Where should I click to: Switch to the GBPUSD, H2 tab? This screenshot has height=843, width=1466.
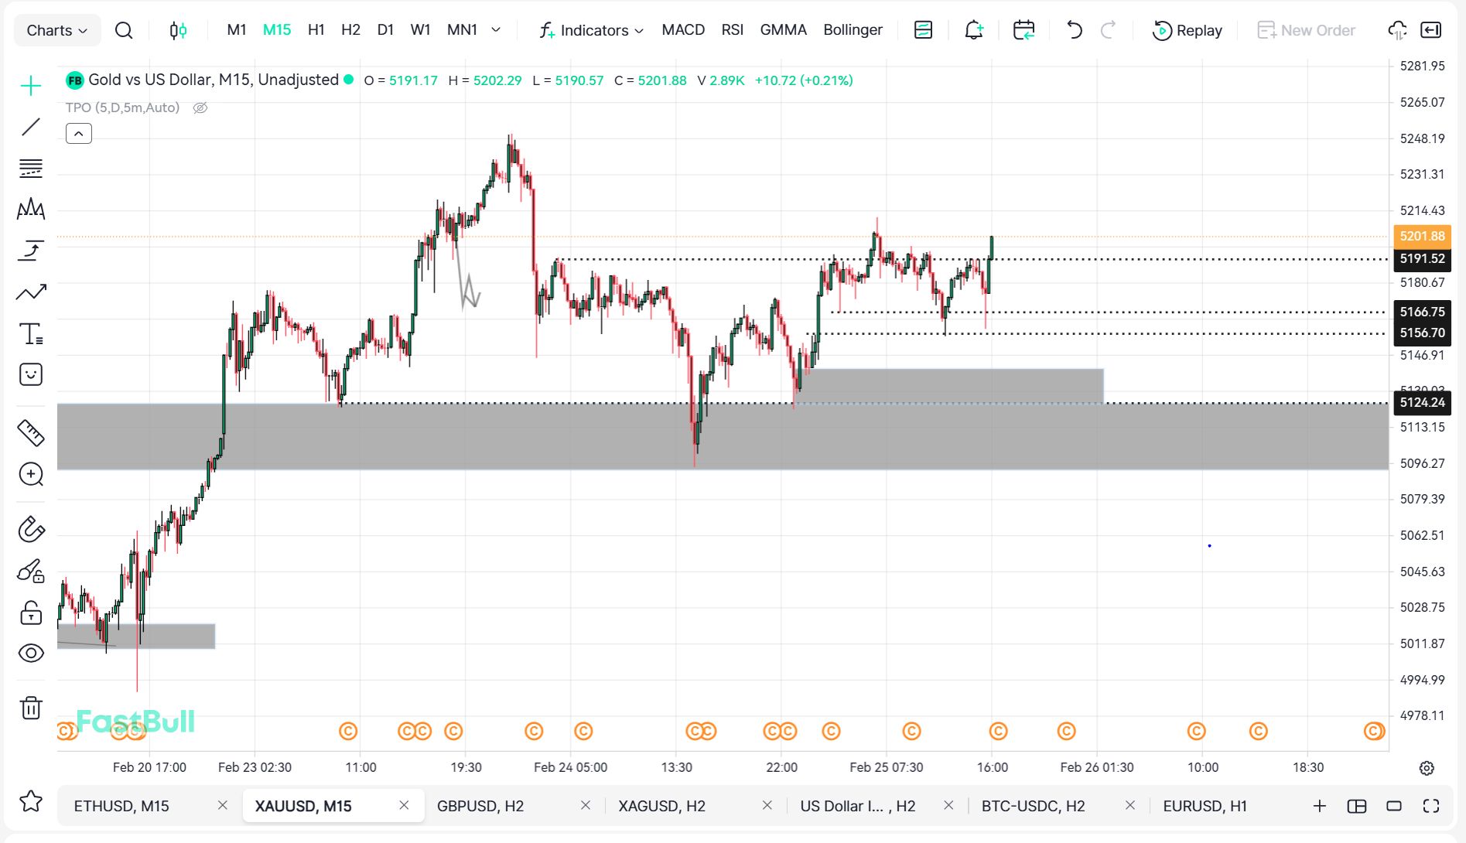(480, 806)
